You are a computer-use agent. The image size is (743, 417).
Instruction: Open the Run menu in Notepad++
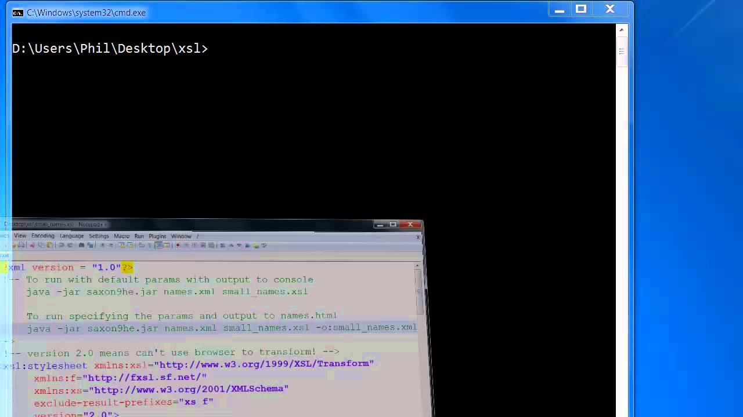click(x=139, y=236)
